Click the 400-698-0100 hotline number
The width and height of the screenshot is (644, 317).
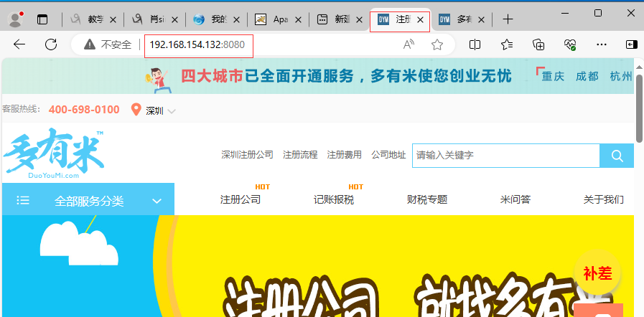point(84,110)
